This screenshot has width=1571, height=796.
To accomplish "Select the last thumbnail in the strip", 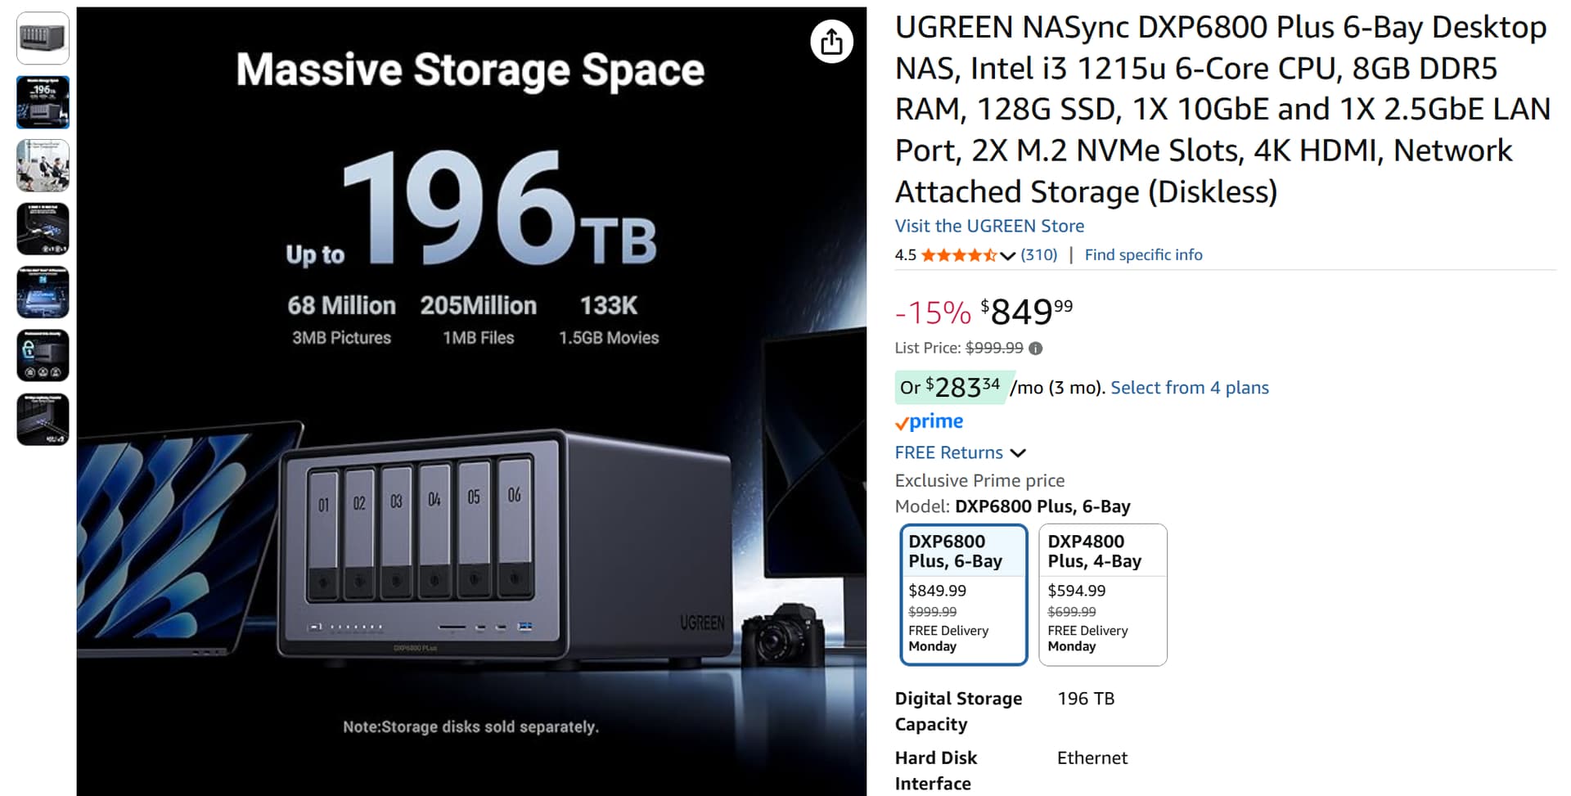I will click(x=43, y=419).
